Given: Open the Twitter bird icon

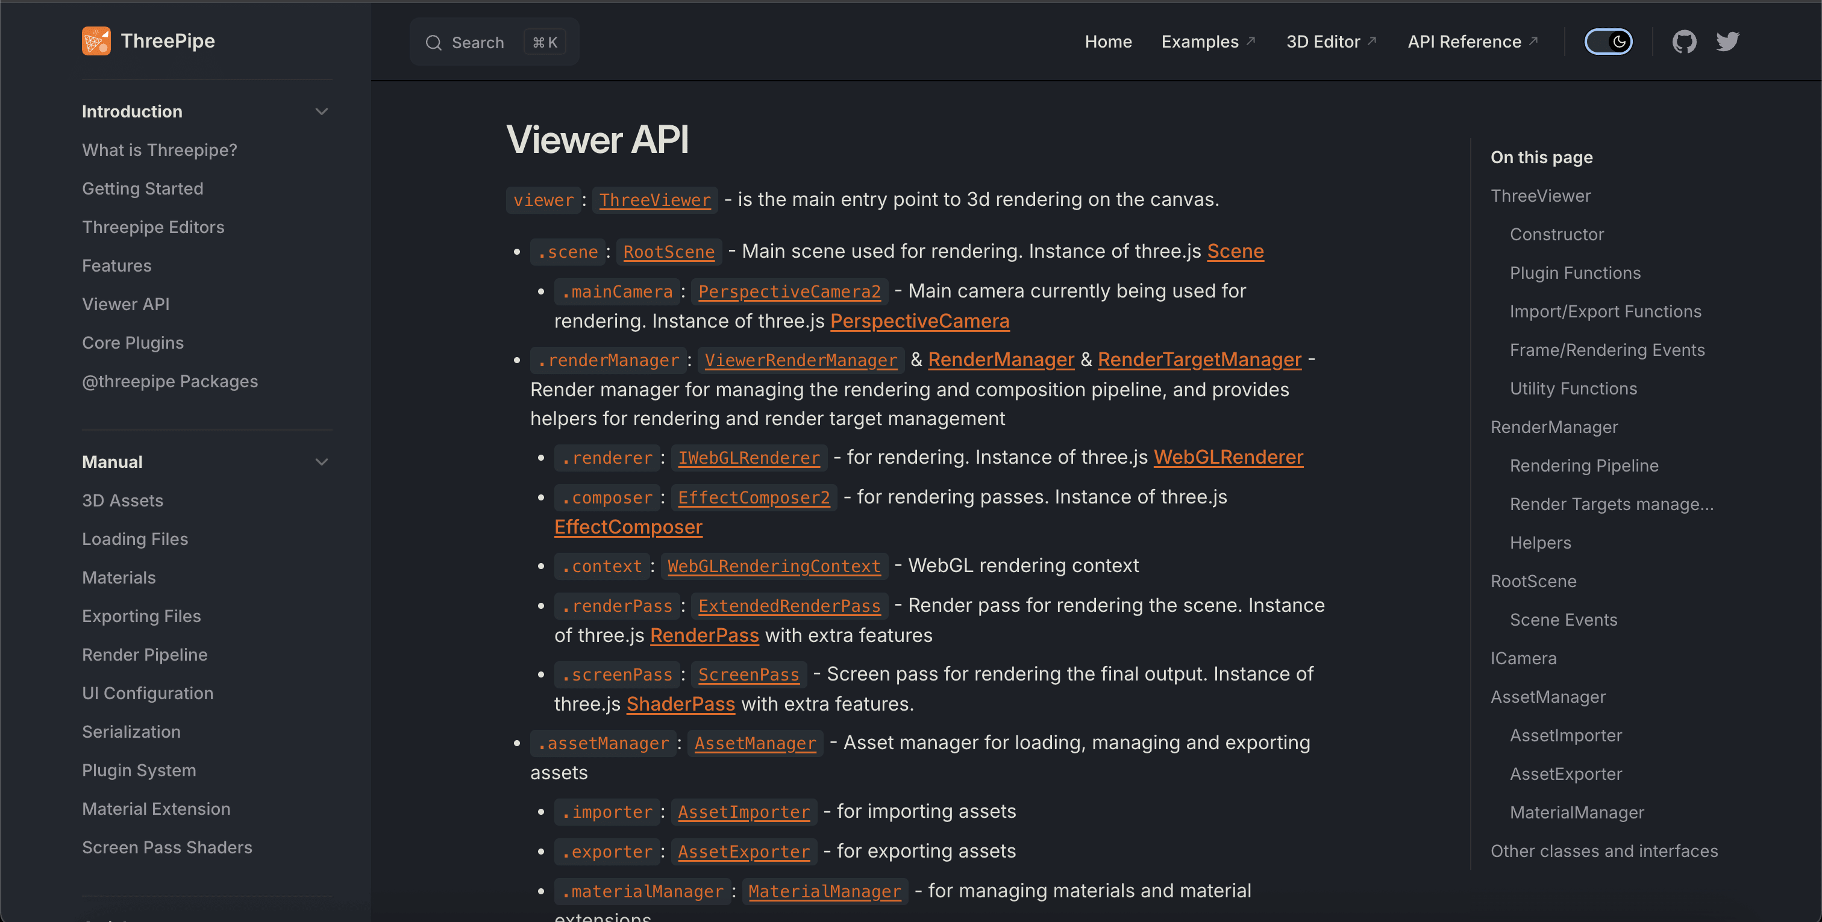Looking at the screenshot, I should (x=1728, y=42).
